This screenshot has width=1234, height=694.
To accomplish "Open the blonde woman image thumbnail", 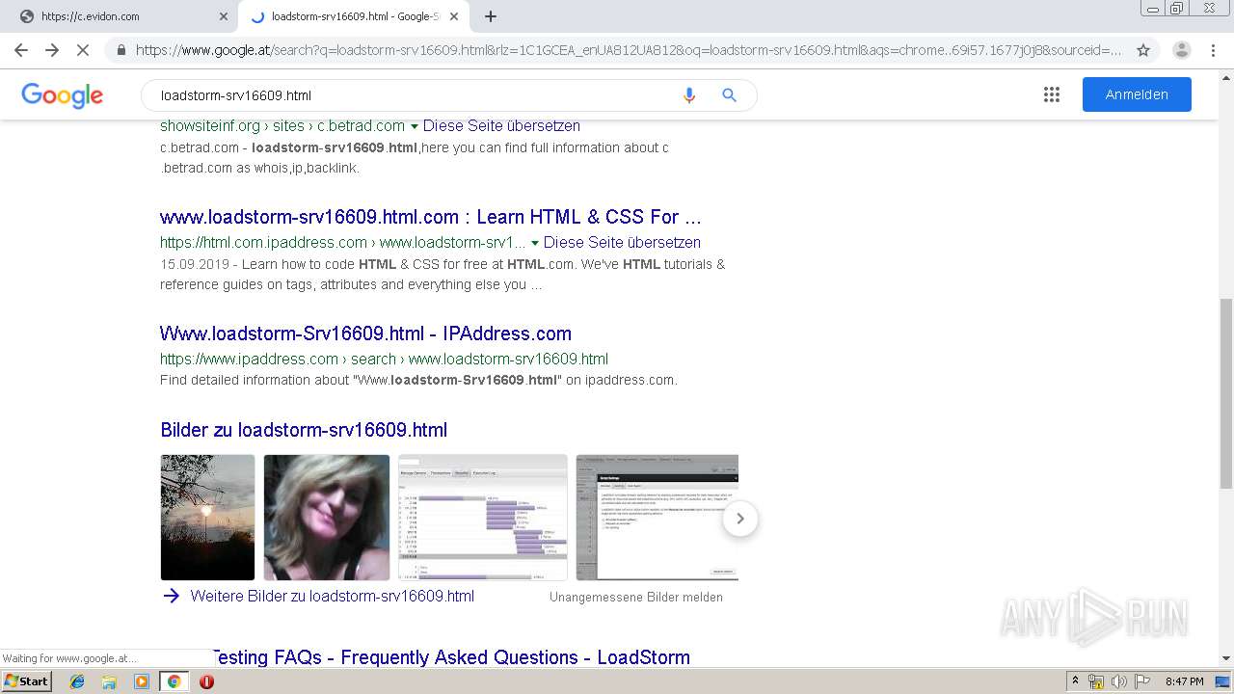I will point(327,518).
